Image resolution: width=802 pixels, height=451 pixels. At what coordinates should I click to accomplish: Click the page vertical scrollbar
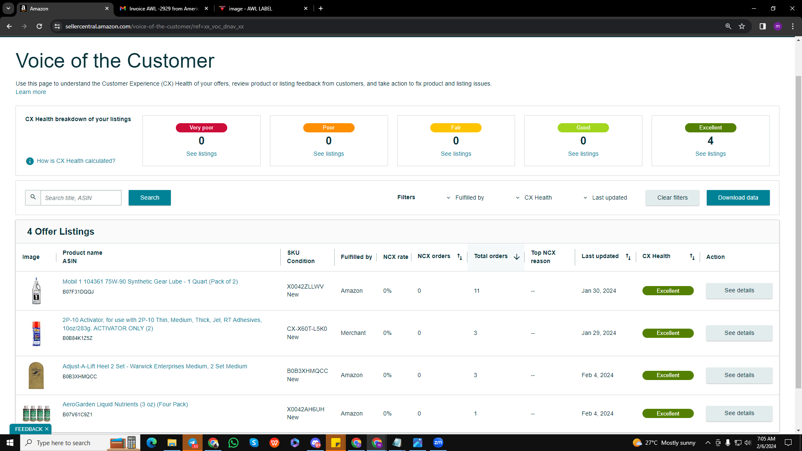798,232
